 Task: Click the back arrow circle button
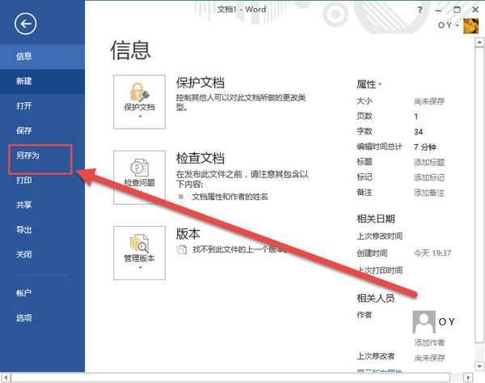tap(25, 23)
